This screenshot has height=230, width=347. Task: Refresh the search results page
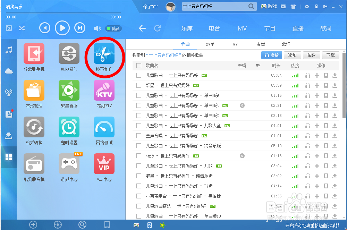point(157,28)
